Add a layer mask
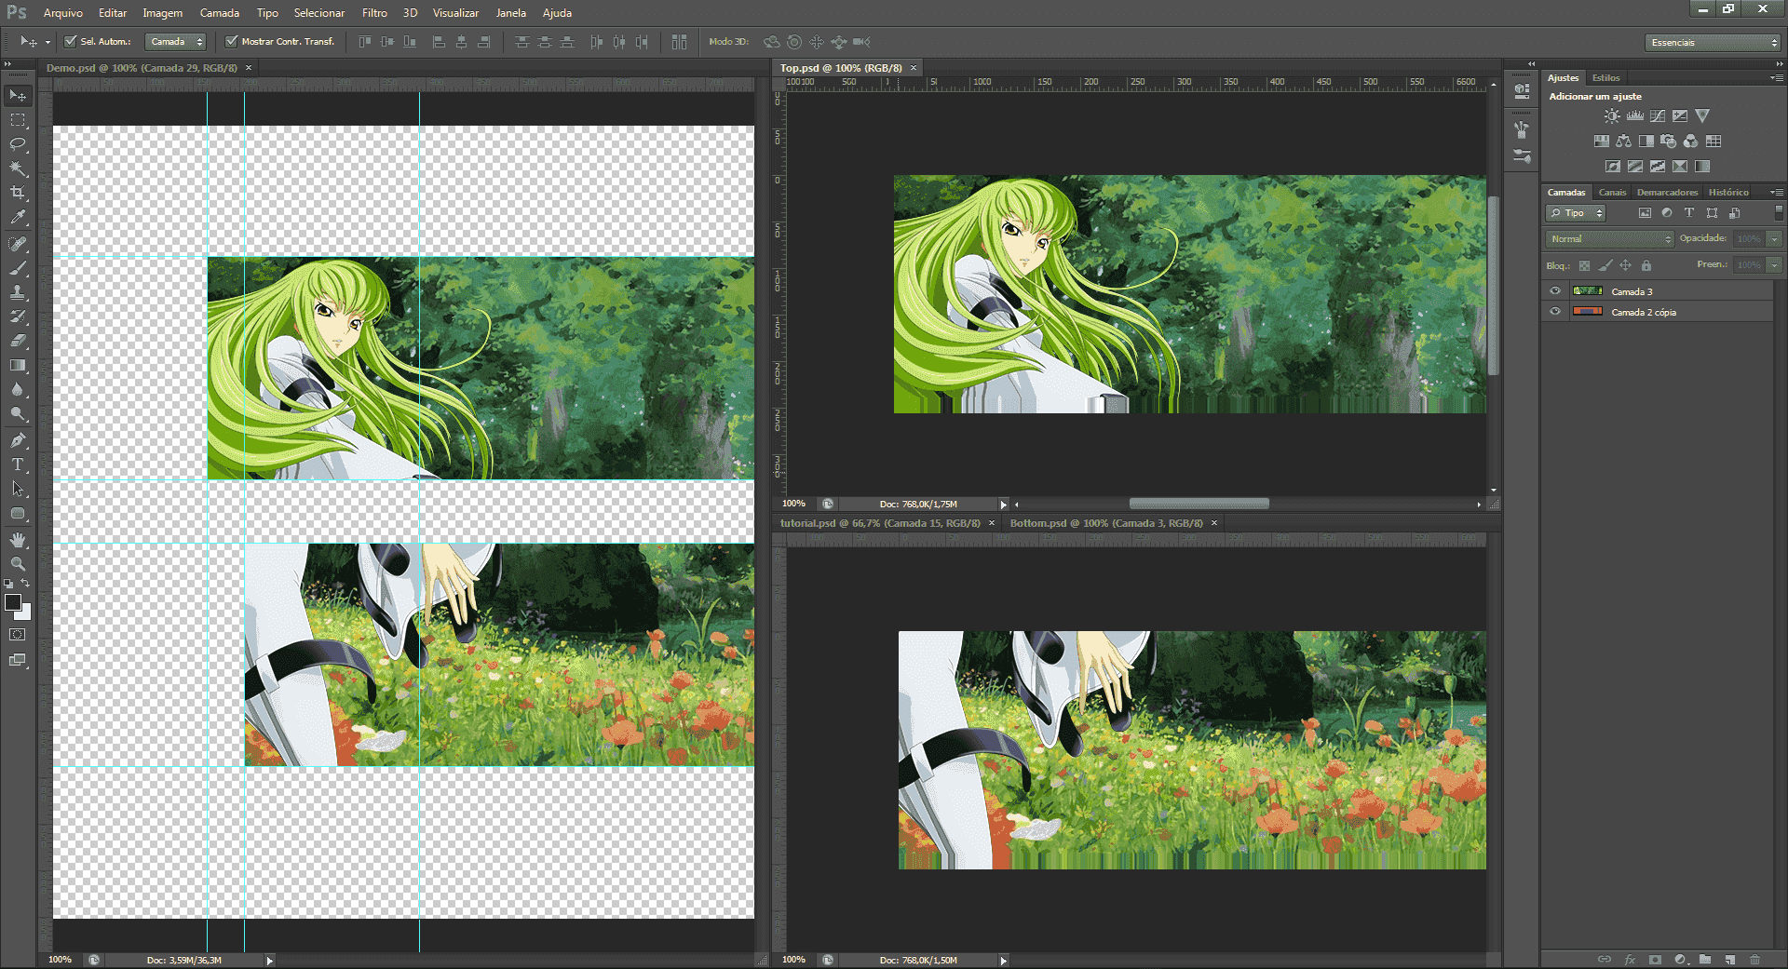This screenshot has height=969, width=1788. coord(1655,960)
